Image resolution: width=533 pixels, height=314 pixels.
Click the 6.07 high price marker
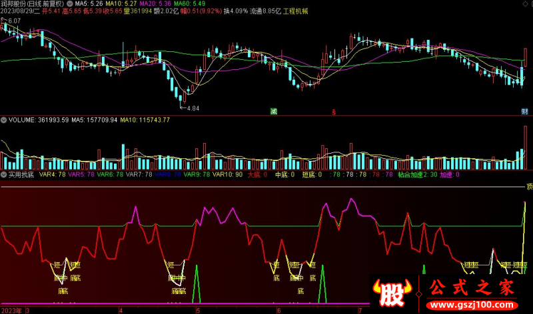click(x=12, y=21)
